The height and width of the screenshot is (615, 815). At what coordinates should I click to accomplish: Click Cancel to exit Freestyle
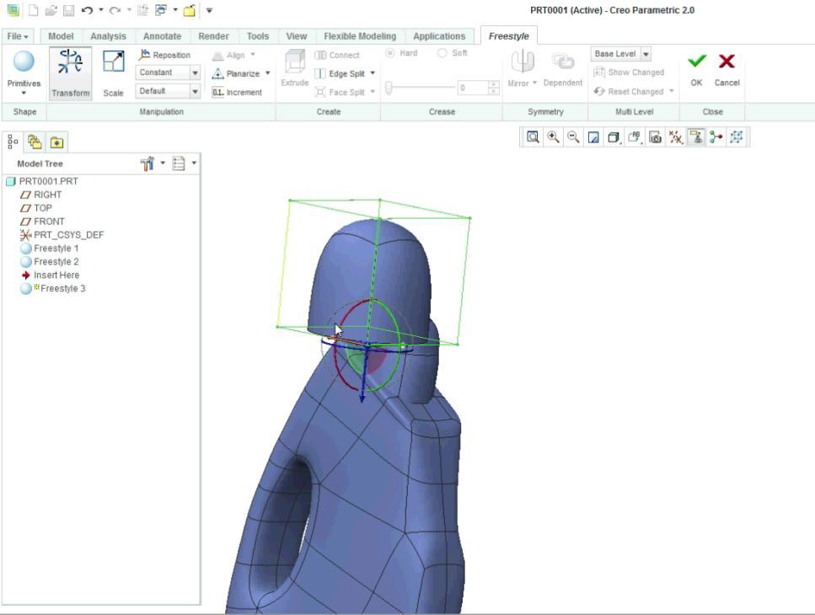point(727,70)
